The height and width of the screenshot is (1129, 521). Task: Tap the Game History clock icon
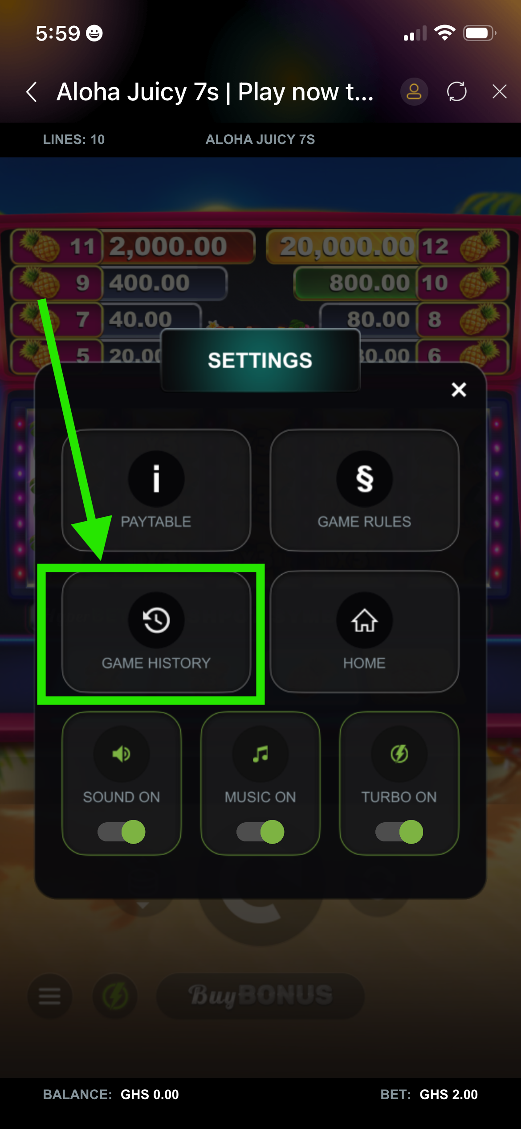click(156, 620)
